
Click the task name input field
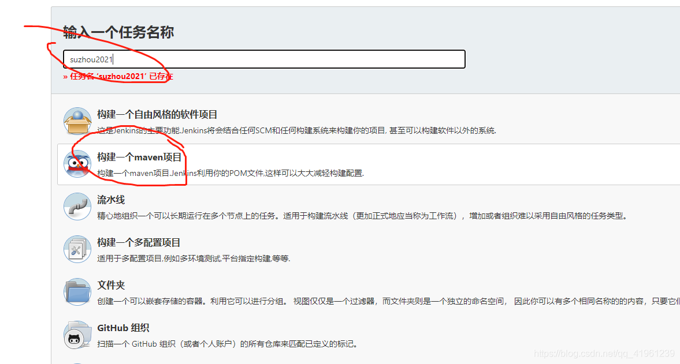[x=264, y=59]
